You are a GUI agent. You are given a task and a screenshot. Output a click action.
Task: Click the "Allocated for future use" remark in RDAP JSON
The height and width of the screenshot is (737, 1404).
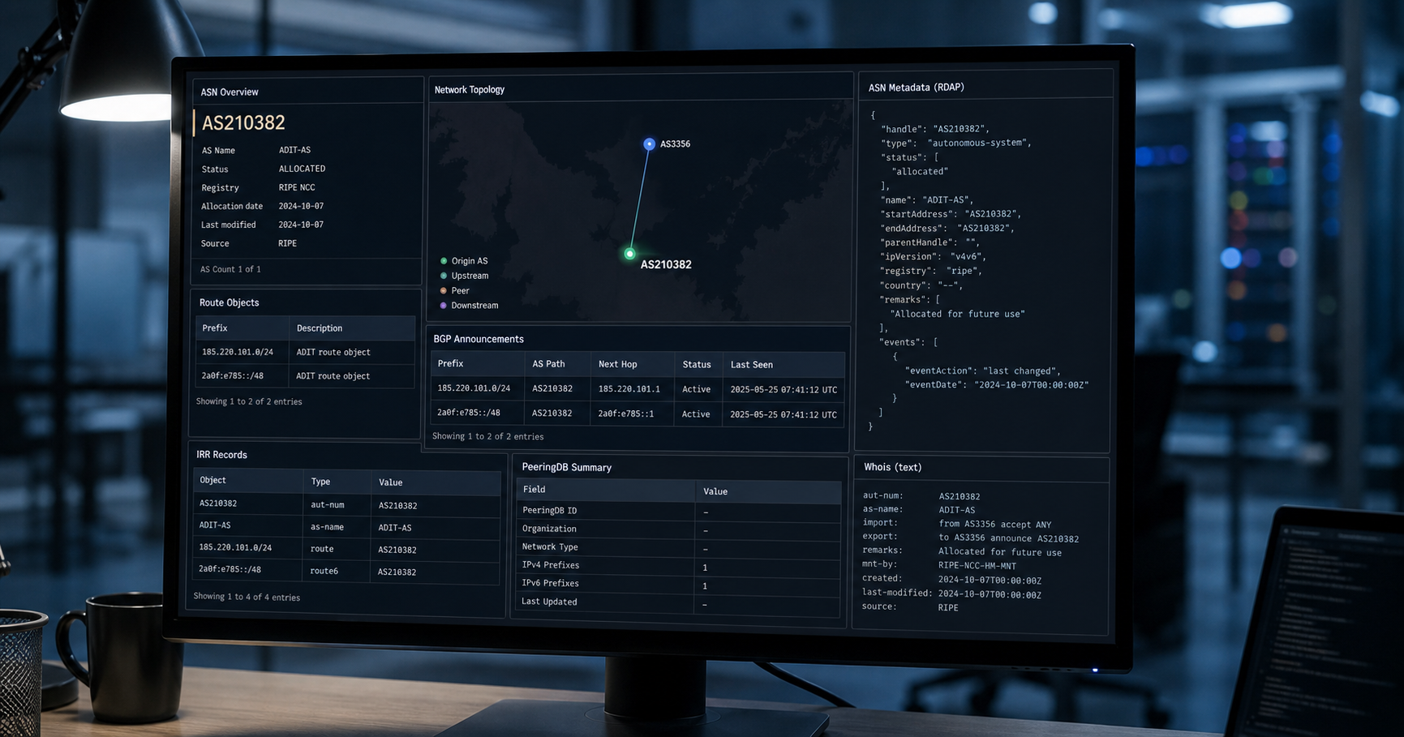958,314
